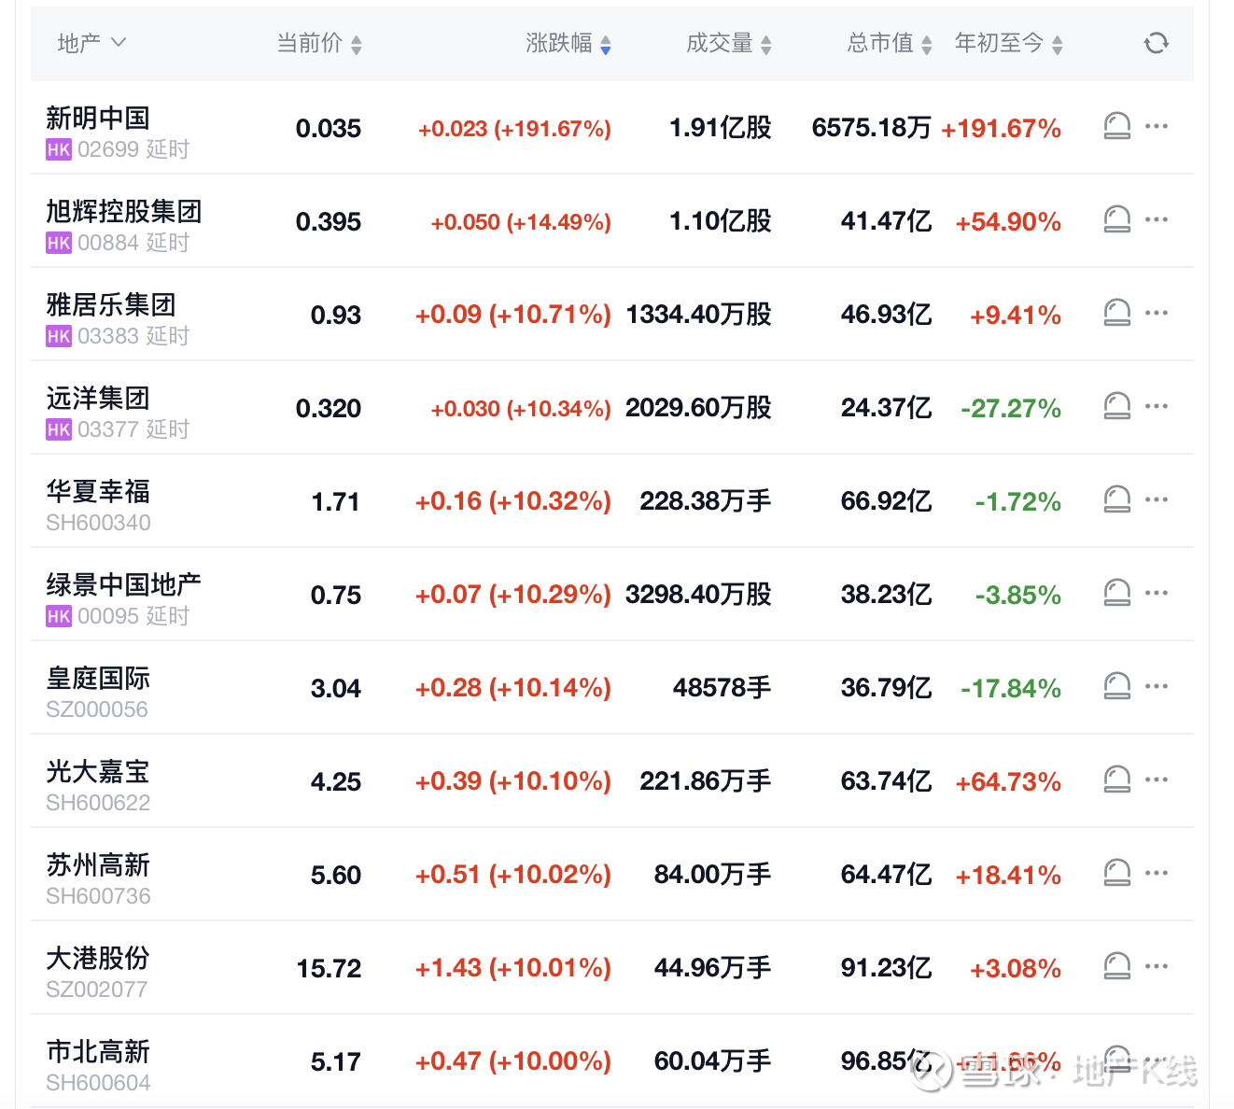Open more options for 旭辉控股集团
The image size is (1234, 1109).
pos(1157,219)
